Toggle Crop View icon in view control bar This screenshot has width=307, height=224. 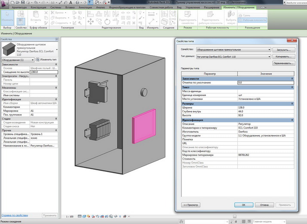102,216
